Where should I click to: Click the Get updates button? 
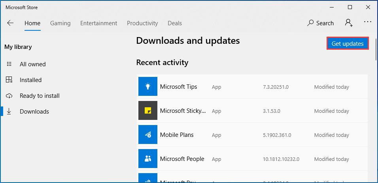point(348,43)
